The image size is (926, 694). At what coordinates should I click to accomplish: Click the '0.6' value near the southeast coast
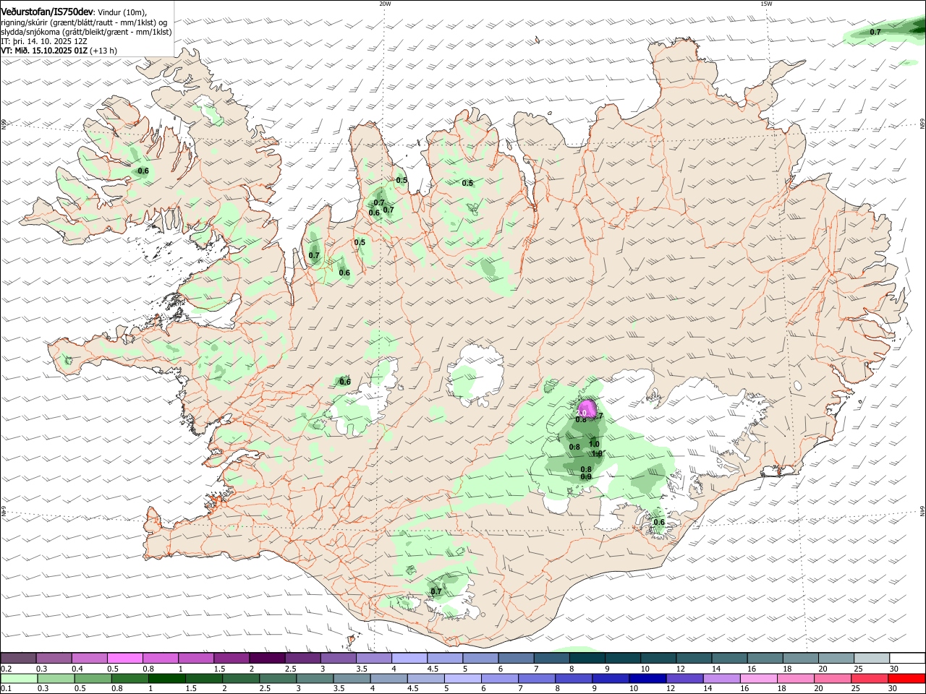[659, 522]
